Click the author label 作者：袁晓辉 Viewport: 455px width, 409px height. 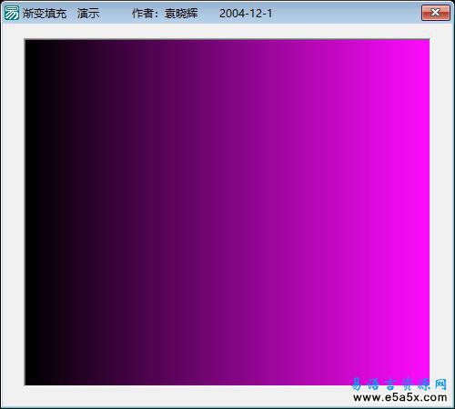point(165,14)
